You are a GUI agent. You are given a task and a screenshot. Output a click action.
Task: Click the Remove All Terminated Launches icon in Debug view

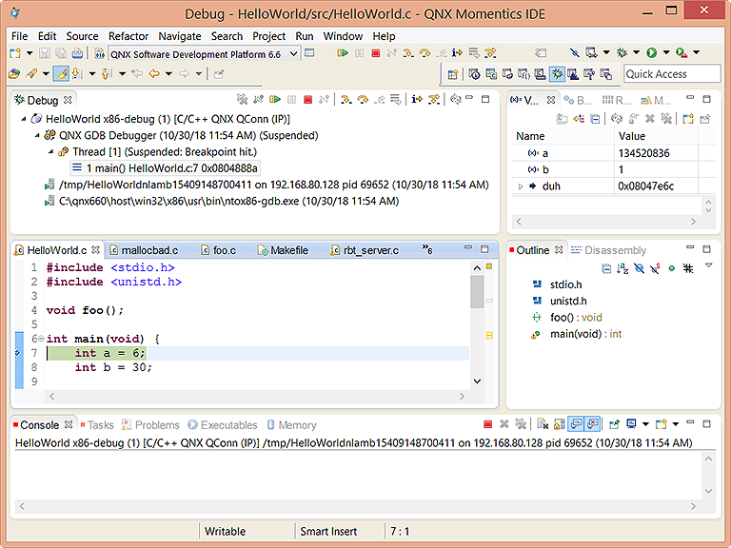click(243, 100)
